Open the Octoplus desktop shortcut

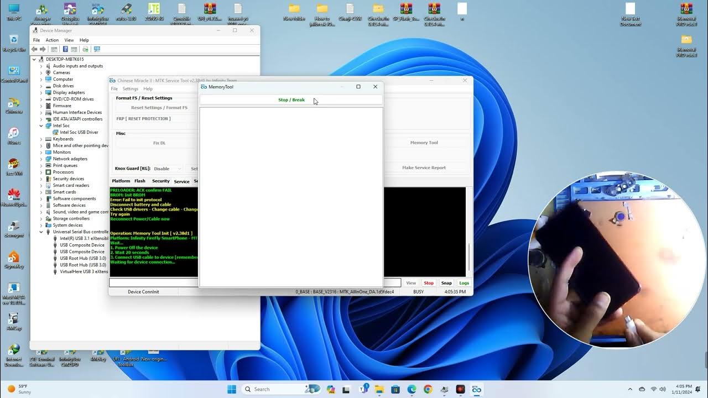pyautogui.click(x=70, y=13)
